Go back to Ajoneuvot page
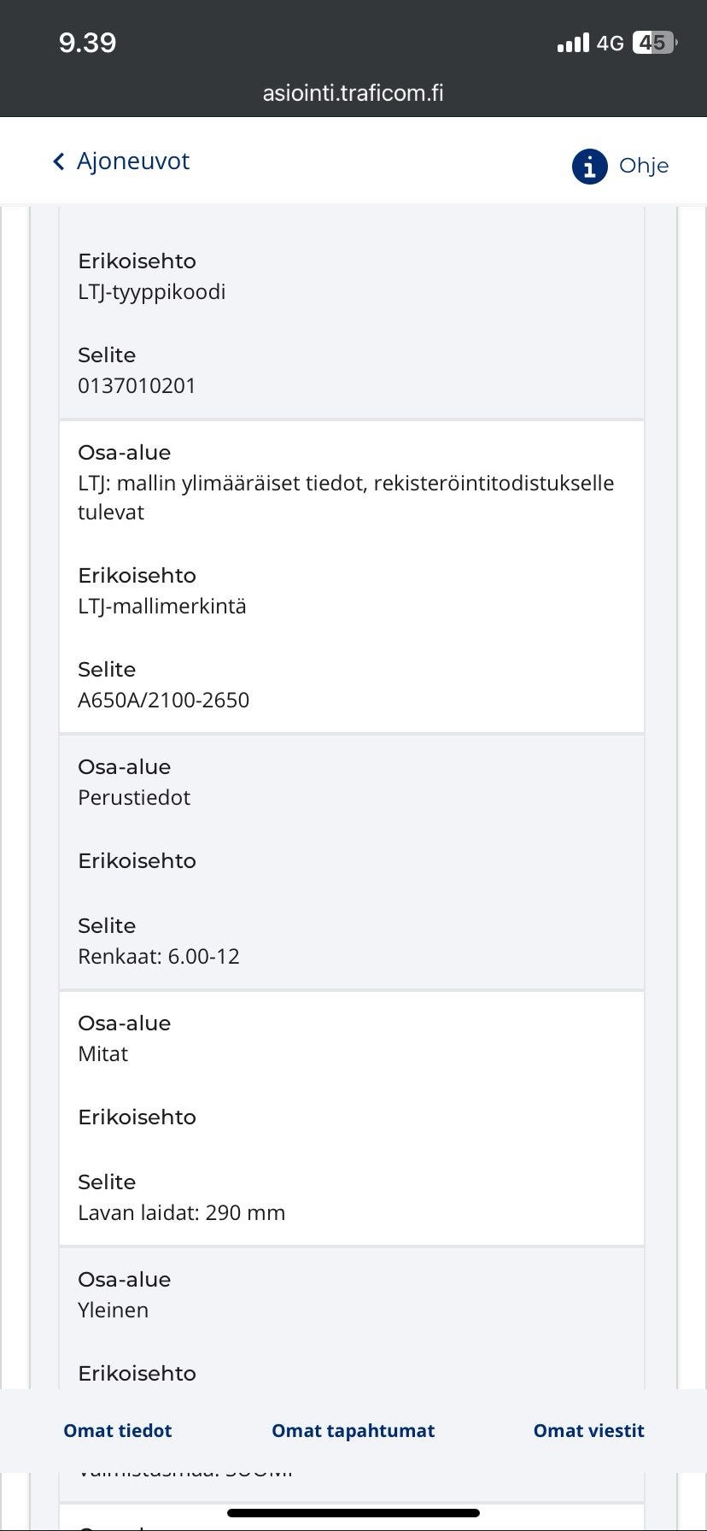The width and height of the screenshot is (707, 1531). pos(133,161)
